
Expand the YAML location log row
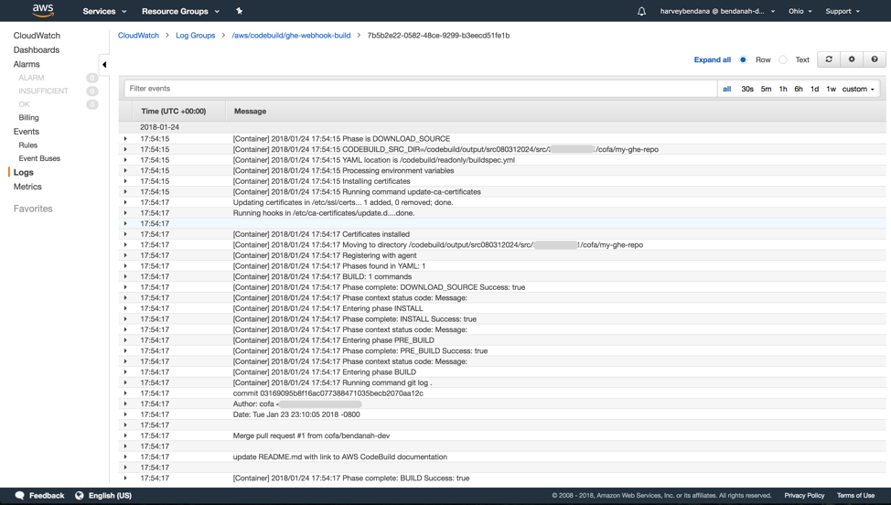125,159
